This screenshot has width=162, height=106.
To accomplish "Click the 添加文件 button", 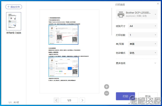I will point(14,7).
